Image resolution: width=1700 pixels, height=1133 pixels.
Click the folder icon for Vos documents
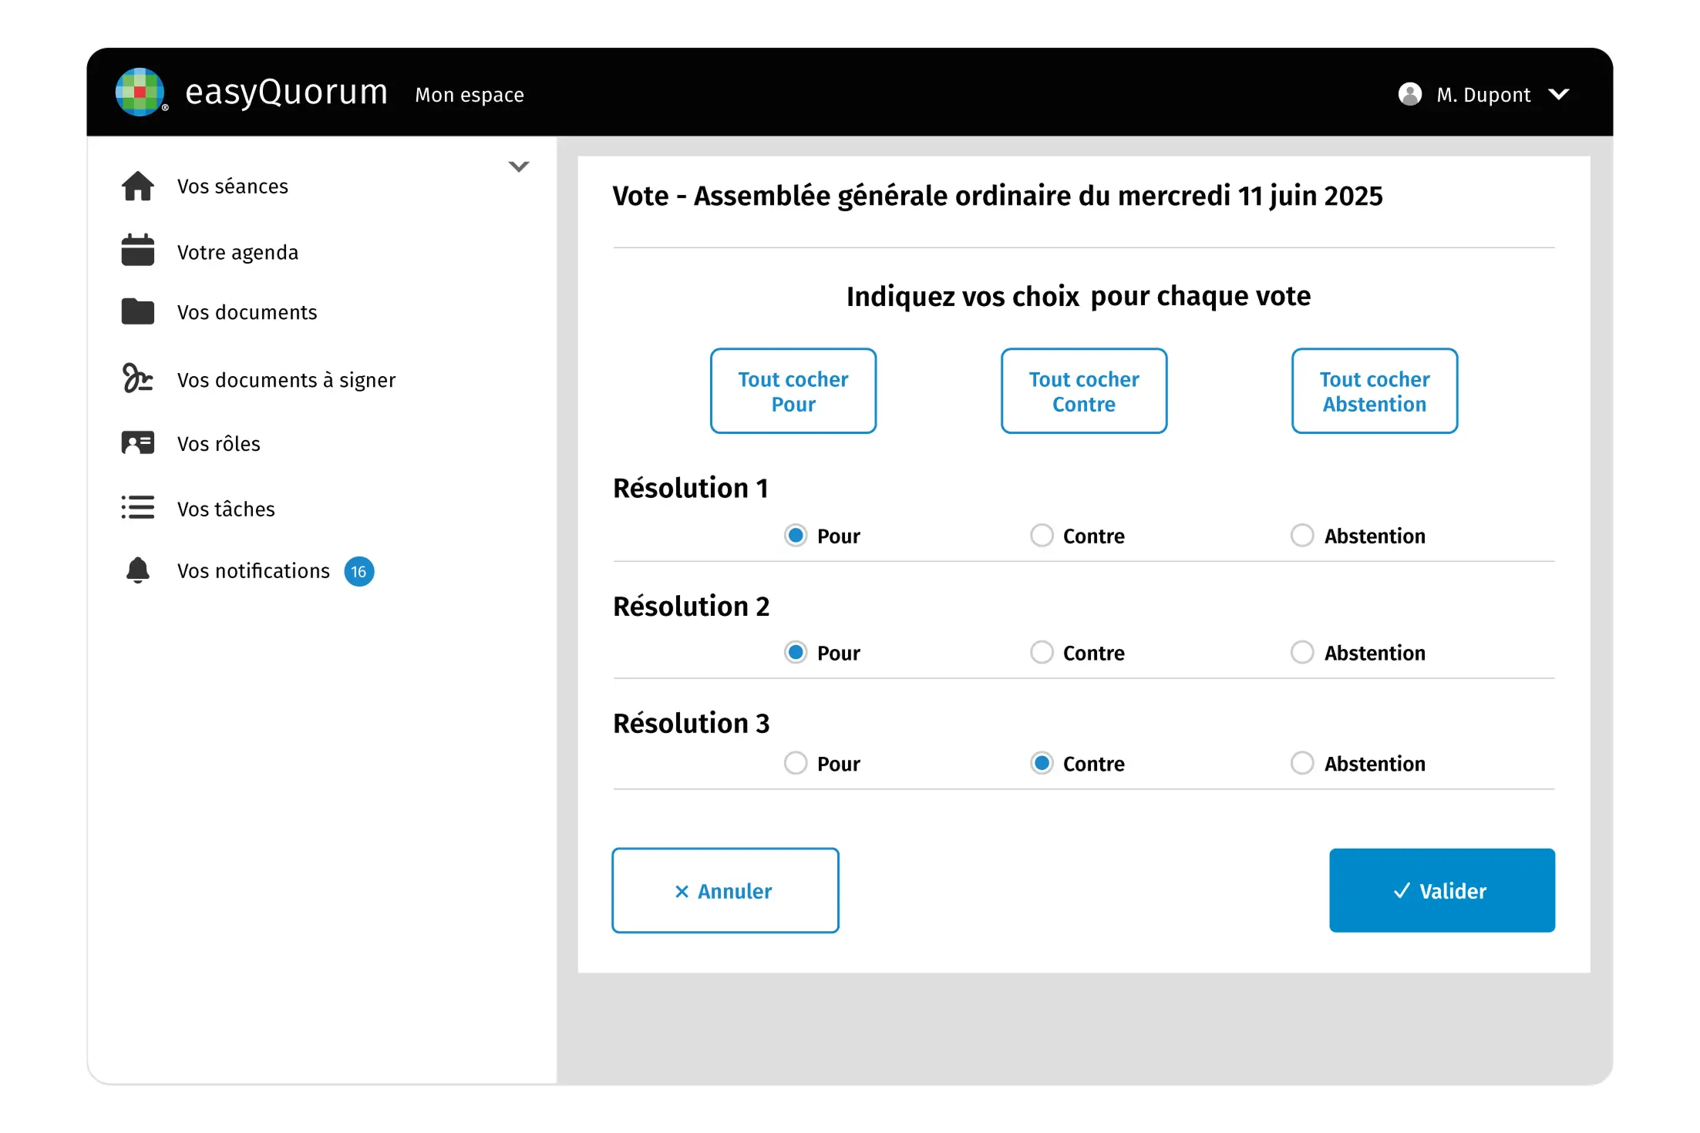coord(137,311)
